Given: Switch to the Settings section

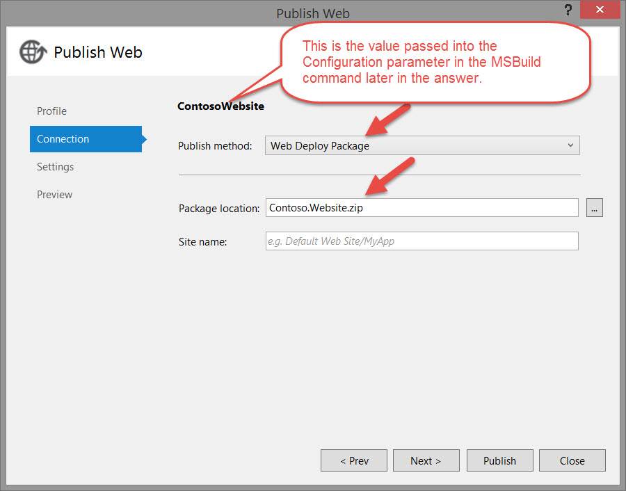Looking at the screenshot, I should (x=55, y=167).
